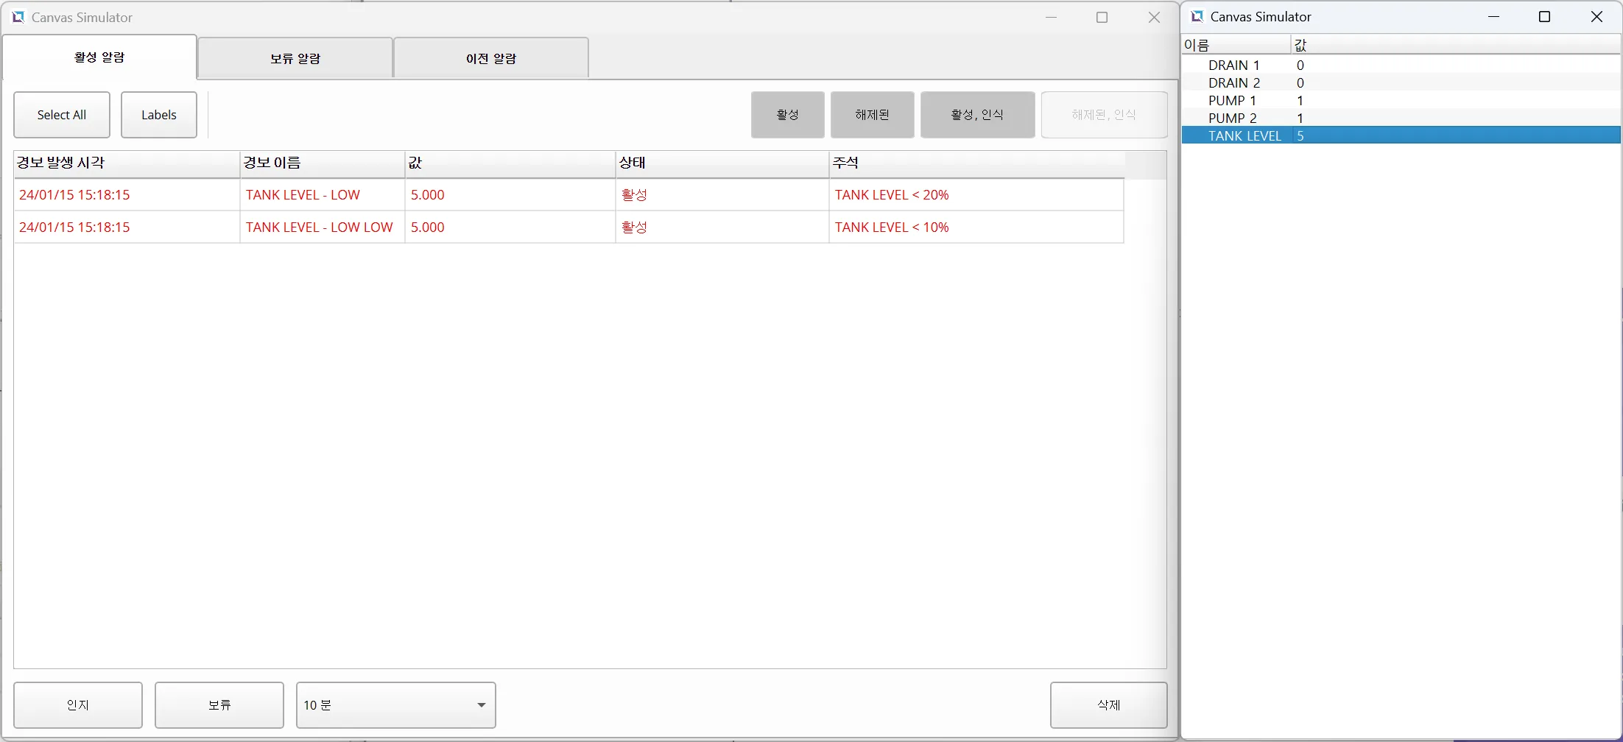Click the 보류 shelve button
Screen dimensions: 1623x742
219,705
